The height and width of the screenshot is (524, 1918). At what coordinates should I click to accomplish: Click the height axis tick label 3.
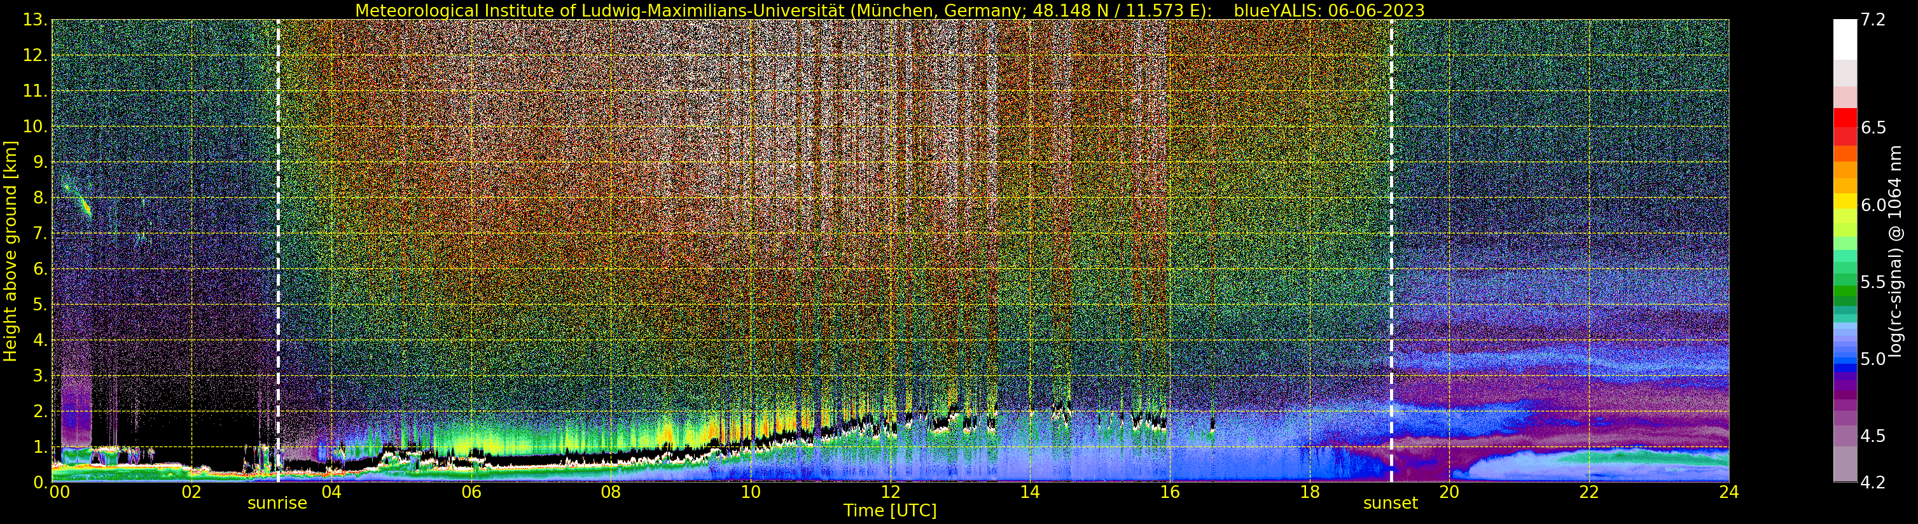click(40, 376)
